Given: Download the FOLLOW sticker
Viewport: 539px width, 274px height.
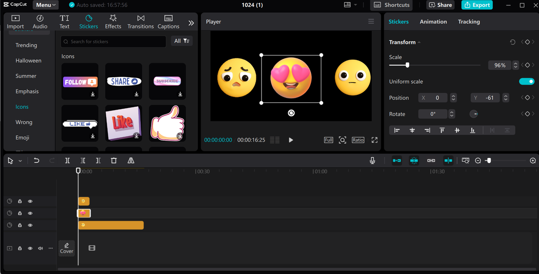Looking at the screenshot, I should click(93, 94).
